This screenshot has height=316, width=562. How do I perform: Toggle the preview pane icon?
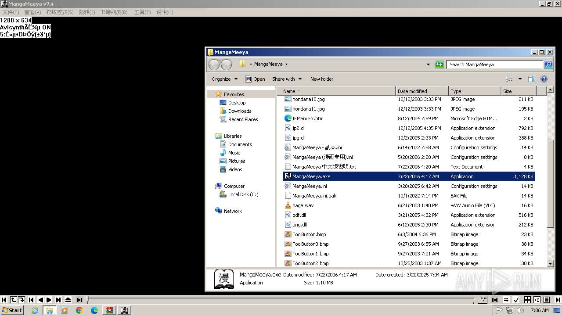(532, 79)
